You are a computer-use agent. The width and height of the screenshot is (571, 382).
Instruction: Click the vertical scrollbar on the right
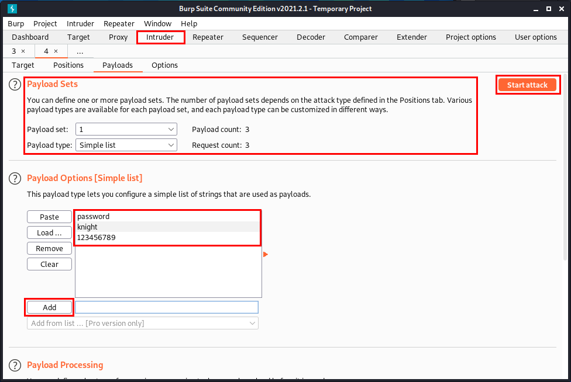point(566,167)
